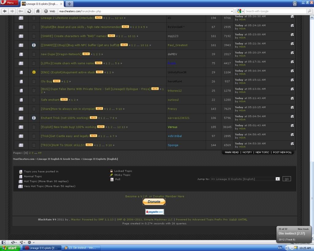The height and width of the screenshot is (251, 314).
Task: Reload the current page
Action: point(29,11)
